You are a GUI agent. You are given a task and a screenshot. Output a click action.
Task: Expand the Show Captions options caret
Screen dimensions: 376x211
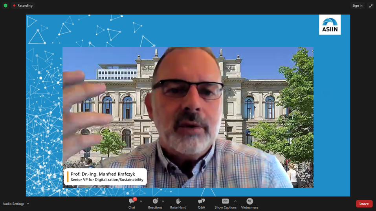point(235,201)
